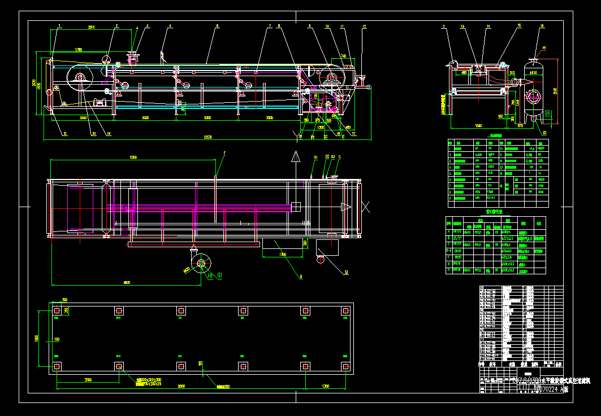Image resolution: width=601 pixels, height=416 pixels.
Task: Click the 1530 width dimension in side view
Action: 478,125
